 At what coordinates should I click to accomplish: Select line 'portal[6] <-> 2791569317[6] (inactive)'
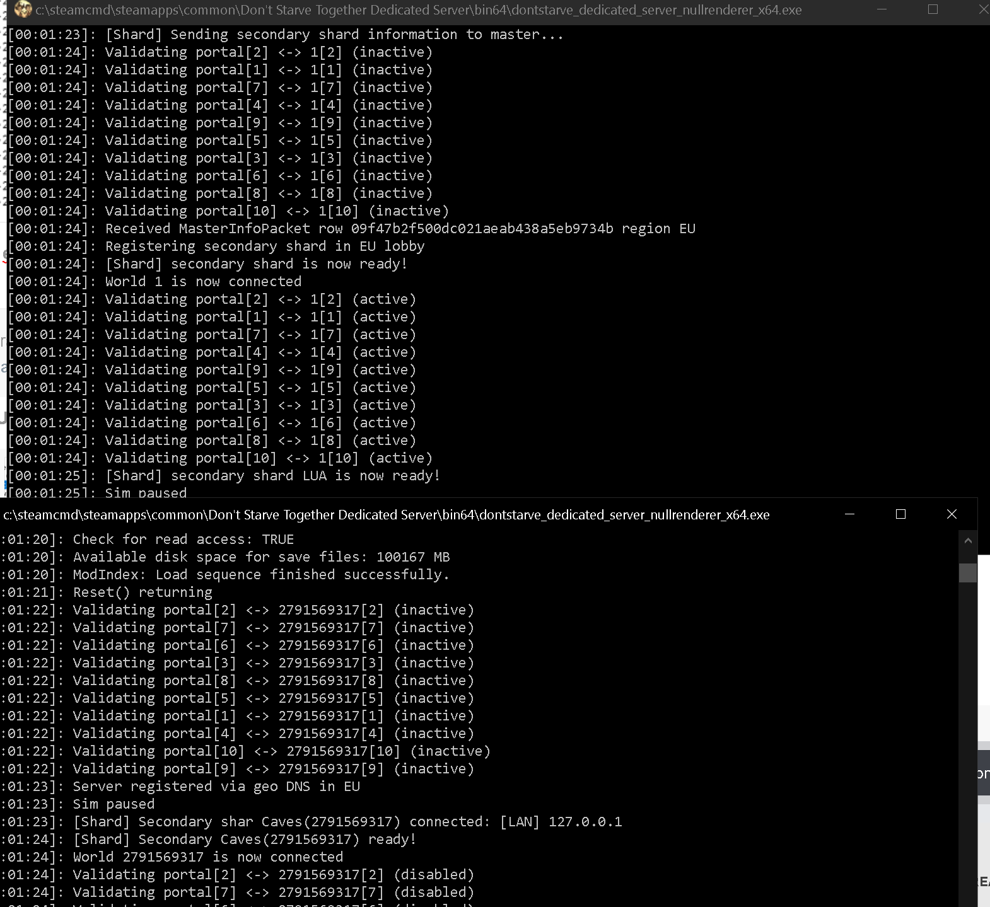click(x=237, y=645)
